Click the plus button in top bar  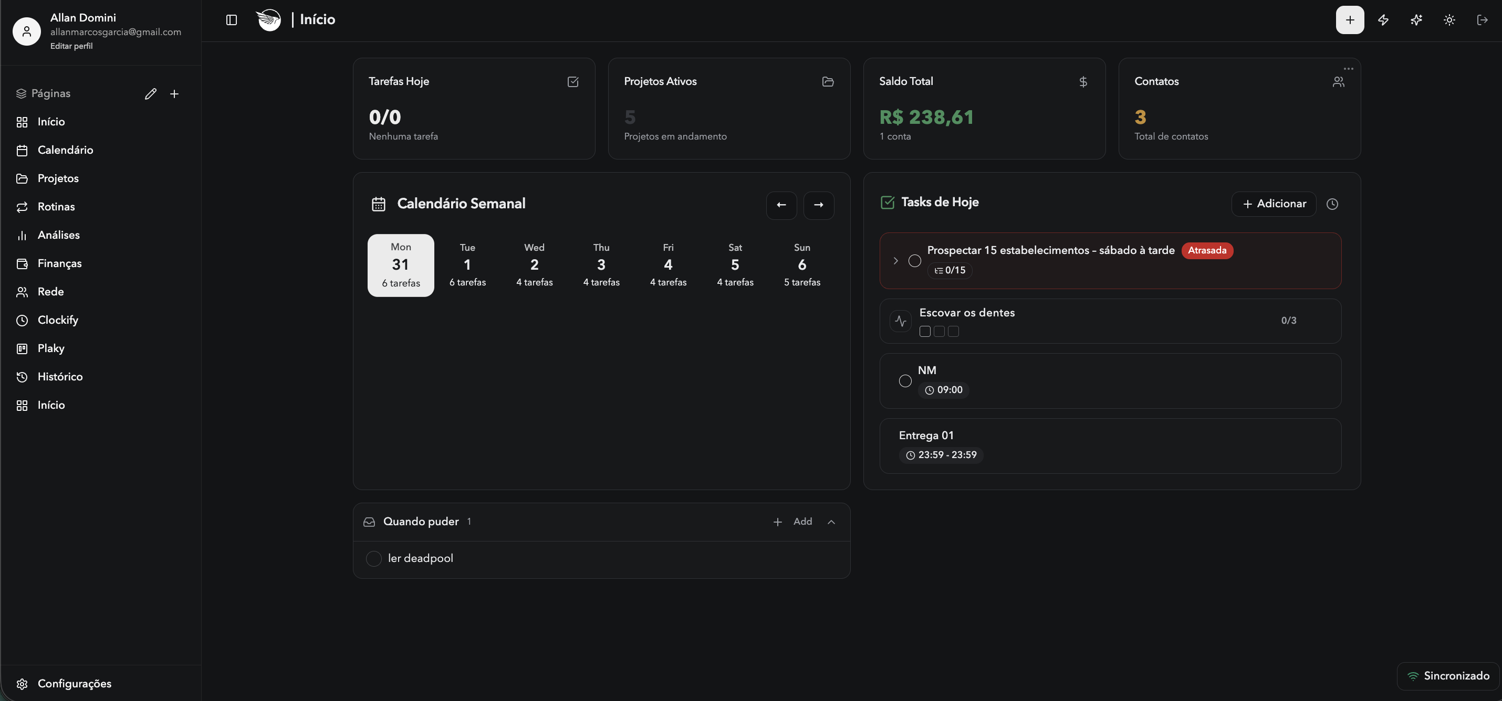(1350, 20)
